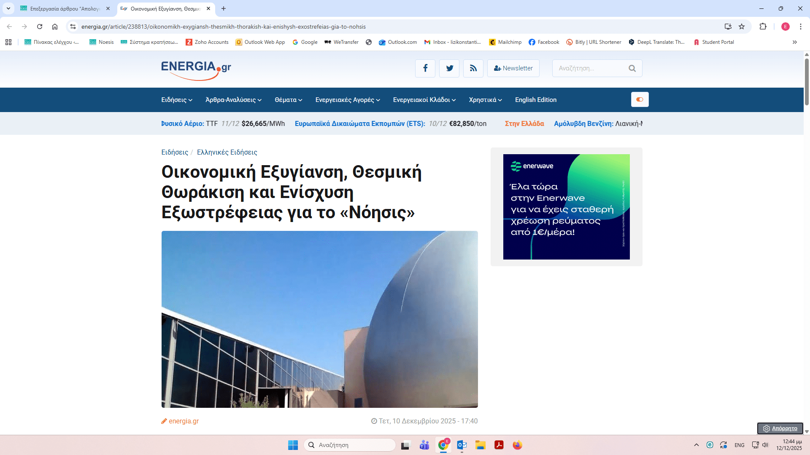This screenshot has width=810, height=455.
Task: Click the search magnifier icon in site header
Action: tap(632, 68)
